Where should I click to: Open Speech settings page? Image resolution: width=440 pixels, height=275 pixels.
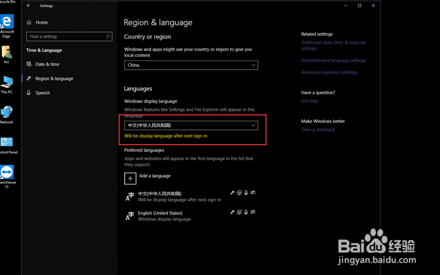42,93
